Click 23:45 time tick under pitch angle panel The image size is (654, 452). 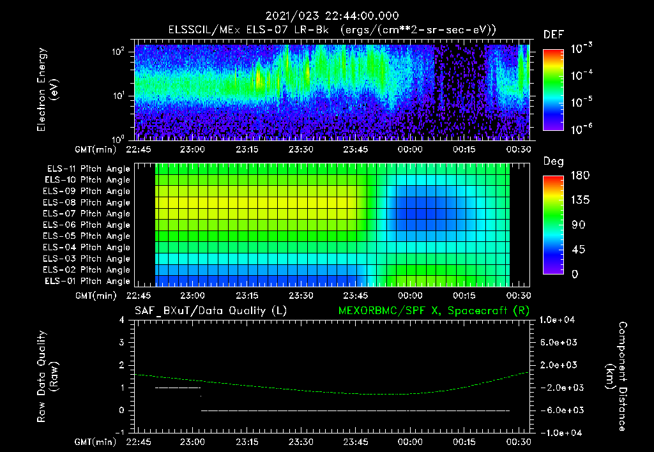click(x=355, y=296)
